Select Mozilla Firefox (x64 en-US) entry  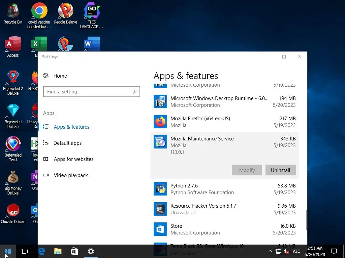[225, 122]
